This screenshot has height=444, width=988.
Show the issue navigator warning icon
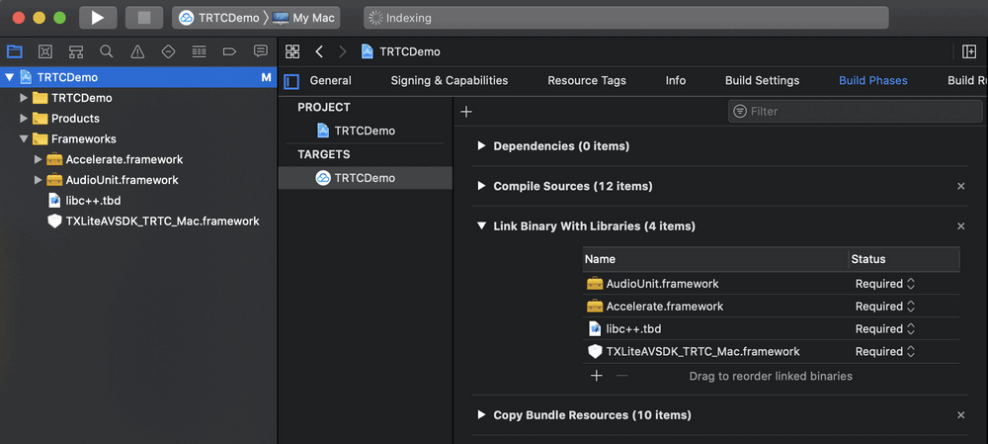click(x=137, y=51)
